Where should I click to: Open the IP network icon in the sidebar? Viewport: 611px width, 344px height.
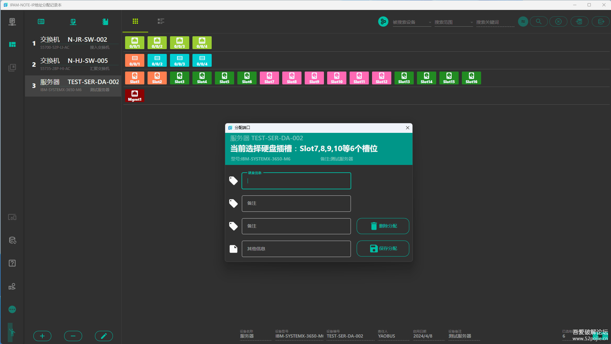click(x=12, y=21)
